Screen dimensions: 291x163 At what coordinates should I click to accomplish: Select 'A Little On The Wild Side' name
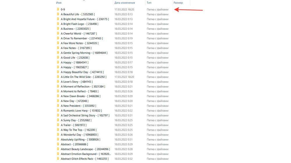84,77
